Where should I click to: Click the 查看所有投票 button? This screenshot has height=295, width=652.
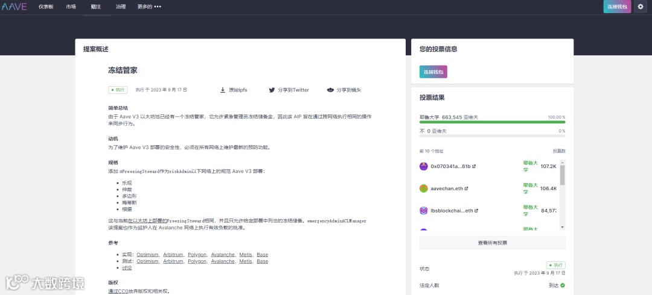493,243
